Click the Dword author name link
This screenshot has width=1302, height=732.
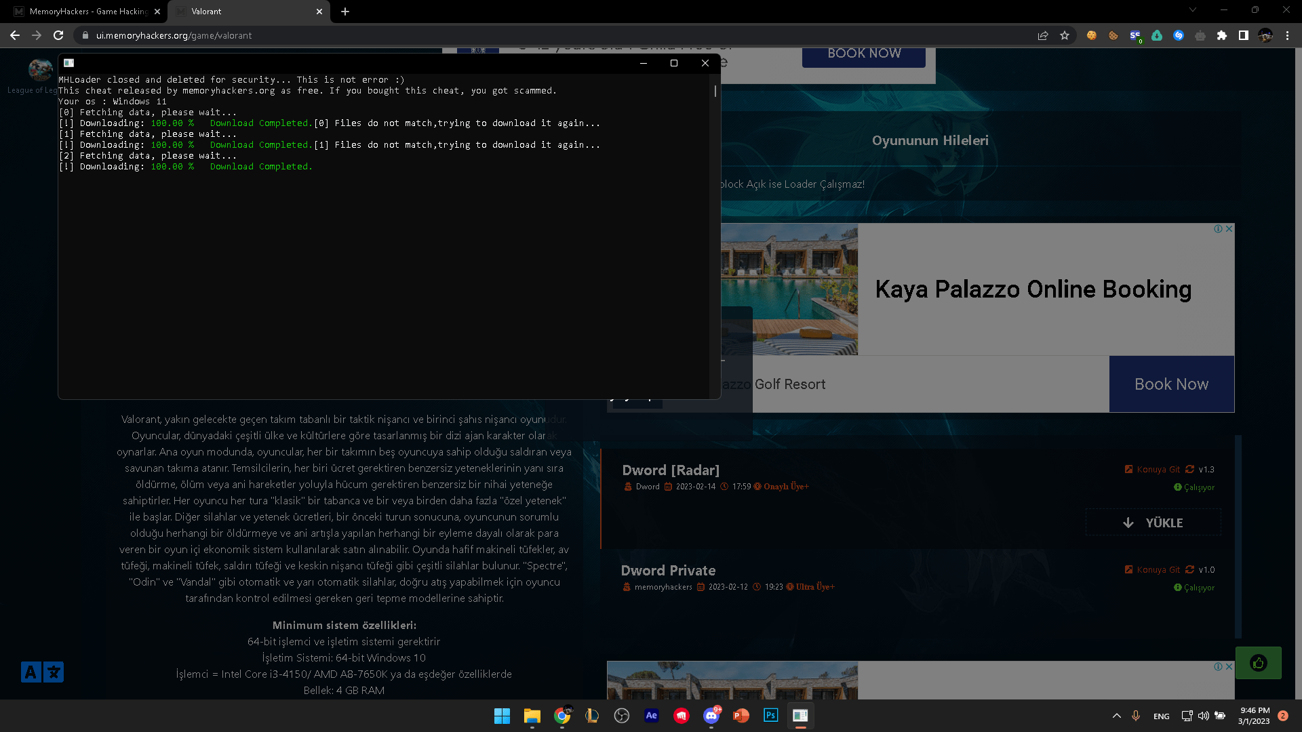[647, 487]
